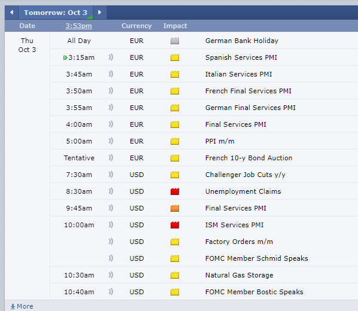Viewport: 358px width, 311px height.
Task: Open the Tomorrow: Oct 3 date selector
Action: click(56, 13)
